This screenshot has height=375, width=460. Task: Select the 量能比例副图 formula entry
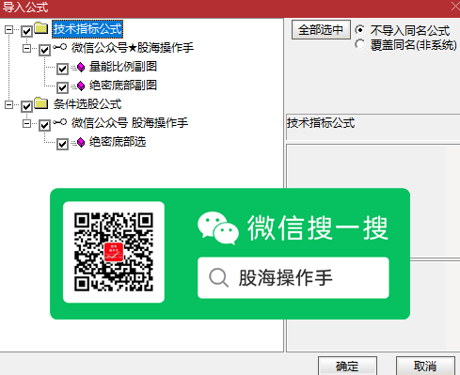click(x=123, y=67)
